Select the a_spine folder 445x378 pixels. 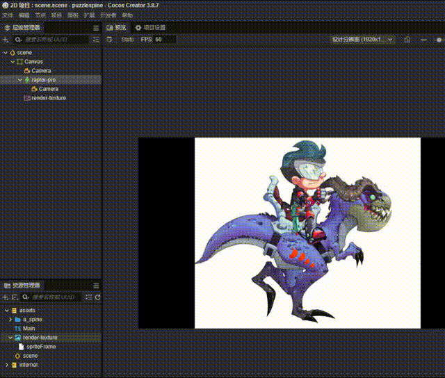click(51, 320)
